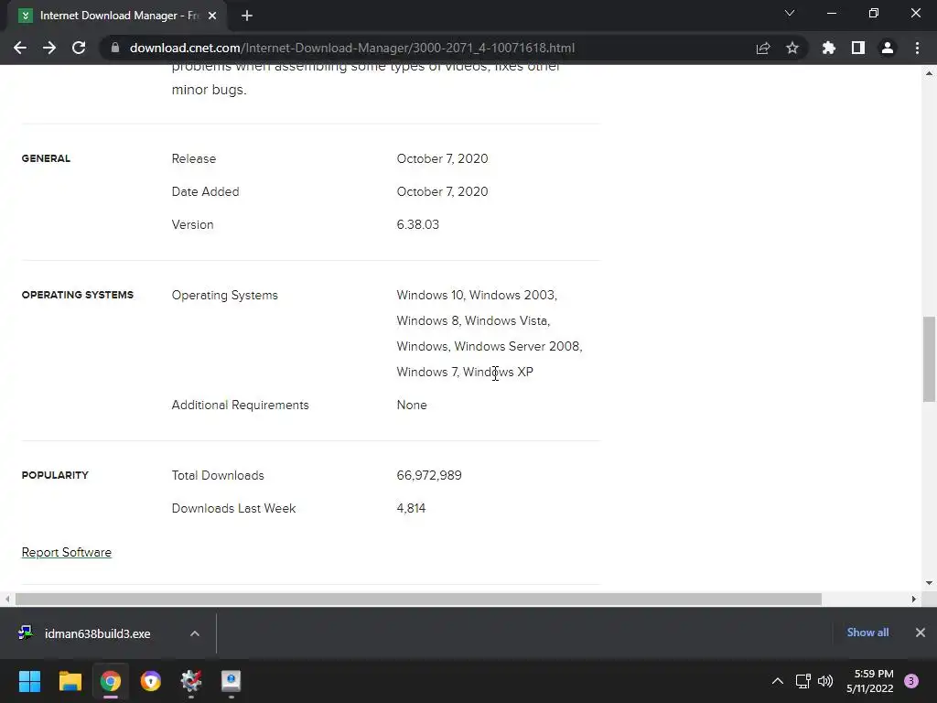Open File Explorer from taskbar

(x=70, y=681)
